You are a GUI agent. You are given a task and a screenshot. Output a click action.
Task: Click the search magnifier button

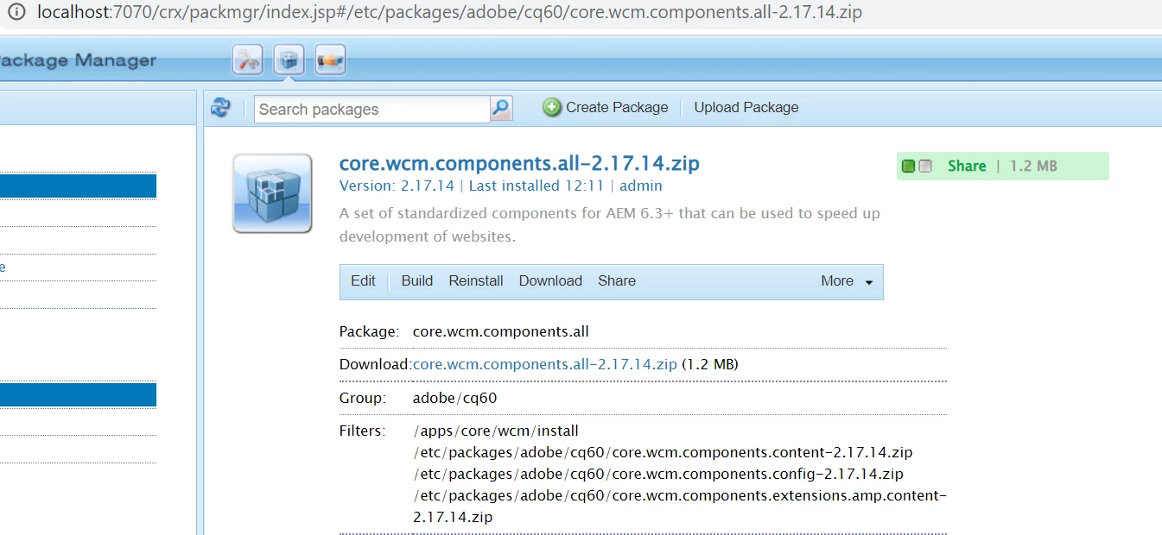point(501,109)
